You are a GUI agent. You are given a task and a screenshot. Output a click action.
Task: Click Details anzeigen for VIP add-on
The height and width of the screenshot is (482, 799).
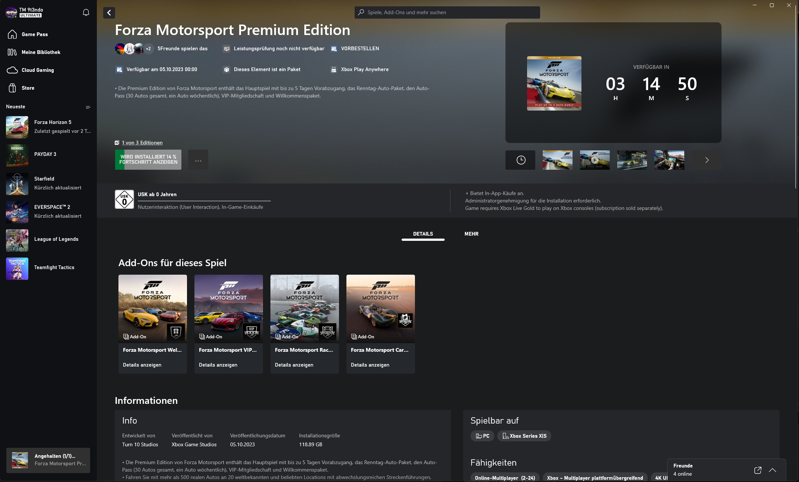coord(218,365)
